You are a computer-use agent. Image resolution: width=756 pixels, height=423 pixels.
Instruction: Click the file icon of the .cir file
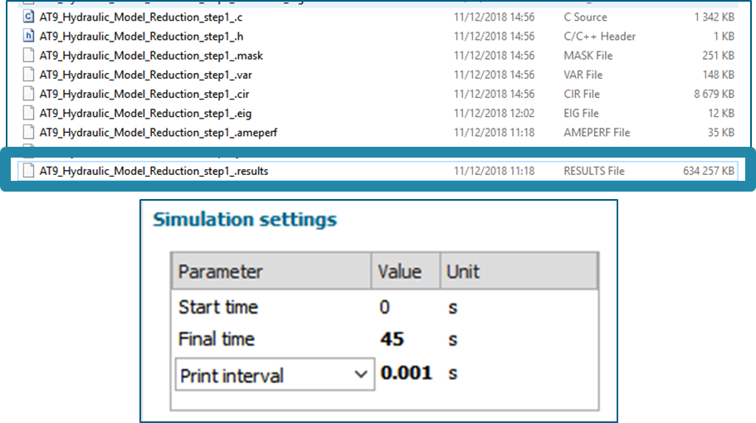(29, 94)
